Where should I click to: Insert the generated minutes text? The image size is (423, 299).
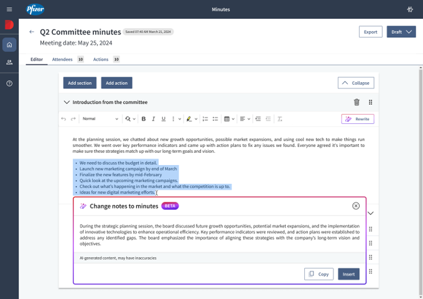tap(348, 274)
